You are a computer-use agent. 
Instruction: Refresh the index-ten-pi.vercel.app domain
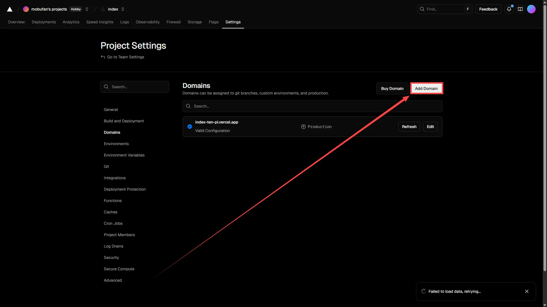409,127
